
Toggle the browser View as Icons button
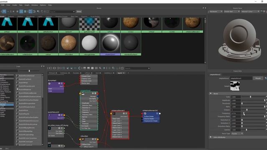[4, 11]
